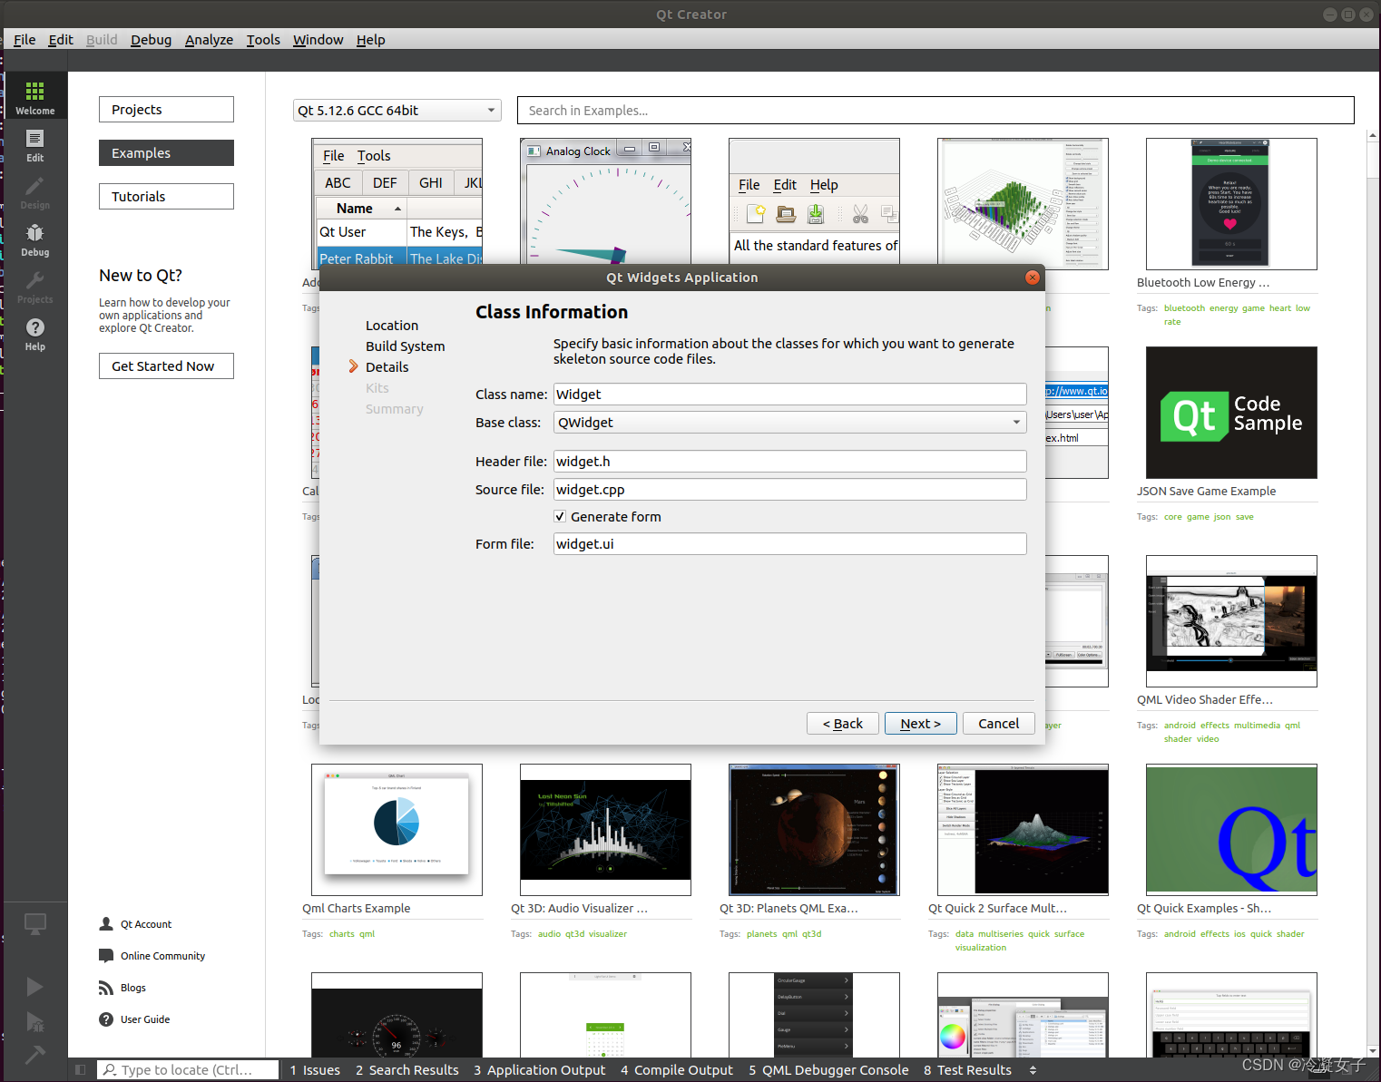Image resolution: width=1381 pixels, height=1082 pixels.
Task: Click the Build hammer icon
Action: pyautogui.click(x=34, y=1055)
